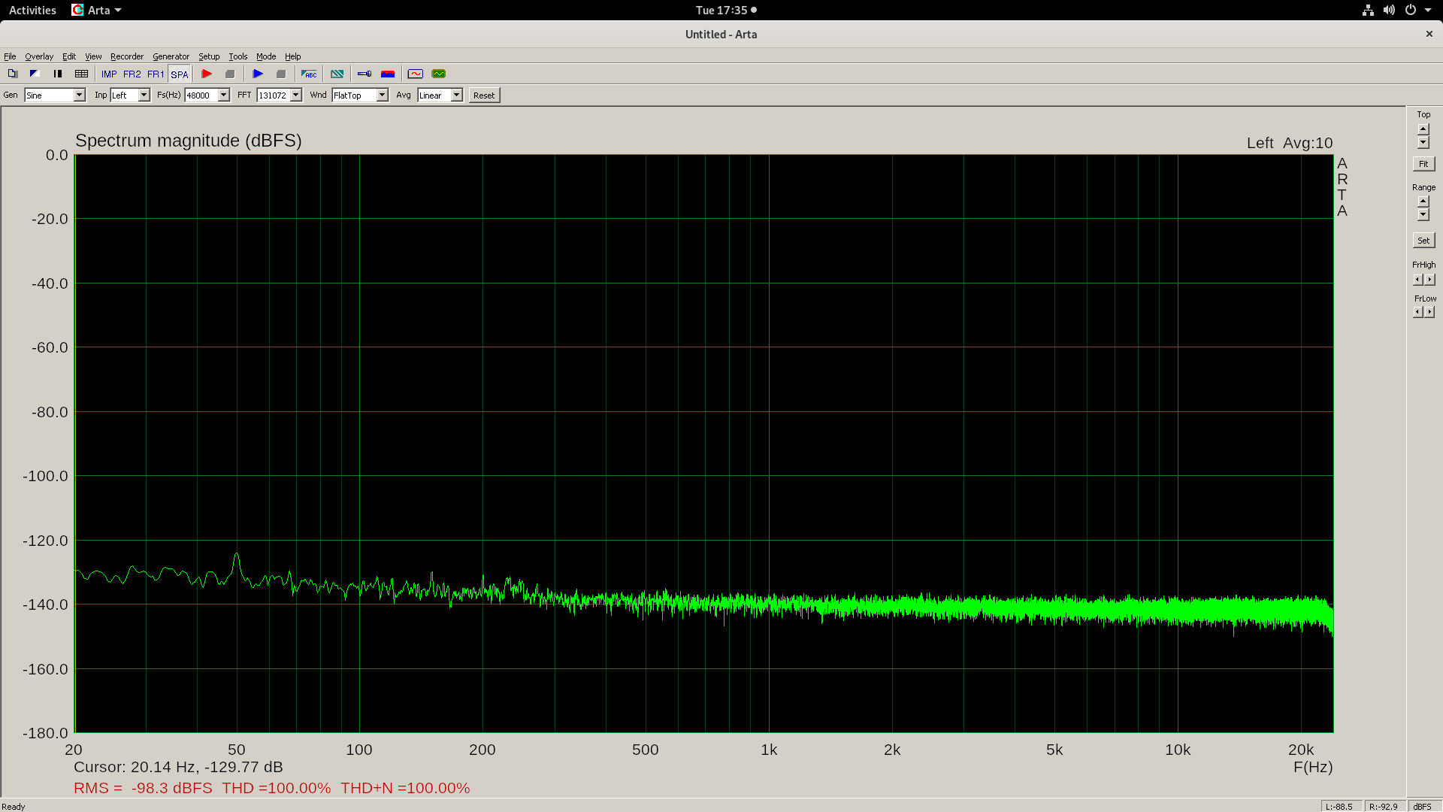Click the ABC text overlay icon

(x=309, y=74)
